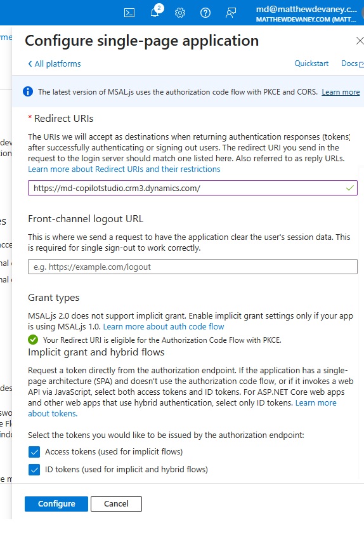This screenshot has width=364, height=537.
Task: Open the Docs external link
Action: pyautogui.click(x=353, y=63)
